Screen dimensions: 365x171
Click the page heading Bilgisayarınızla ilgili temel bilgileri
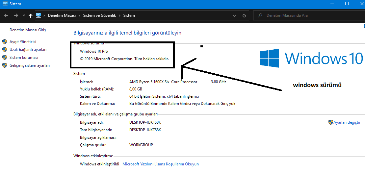(127, 33)
